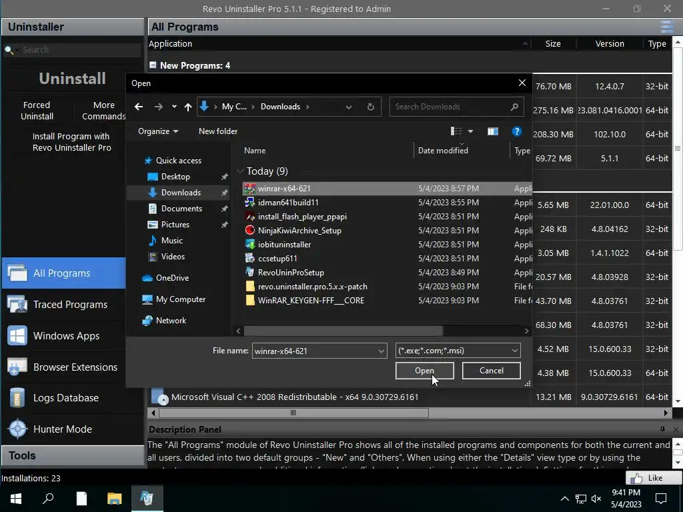683x512 pixels.
Task: Show hidden system tray icons
Action: (564, 499)
